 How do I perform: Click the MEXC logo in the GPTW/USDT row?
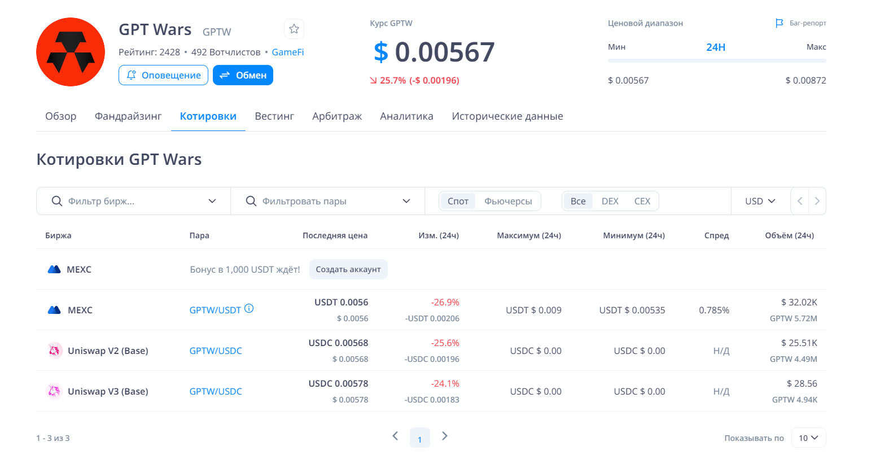click(x=54, y=310)
